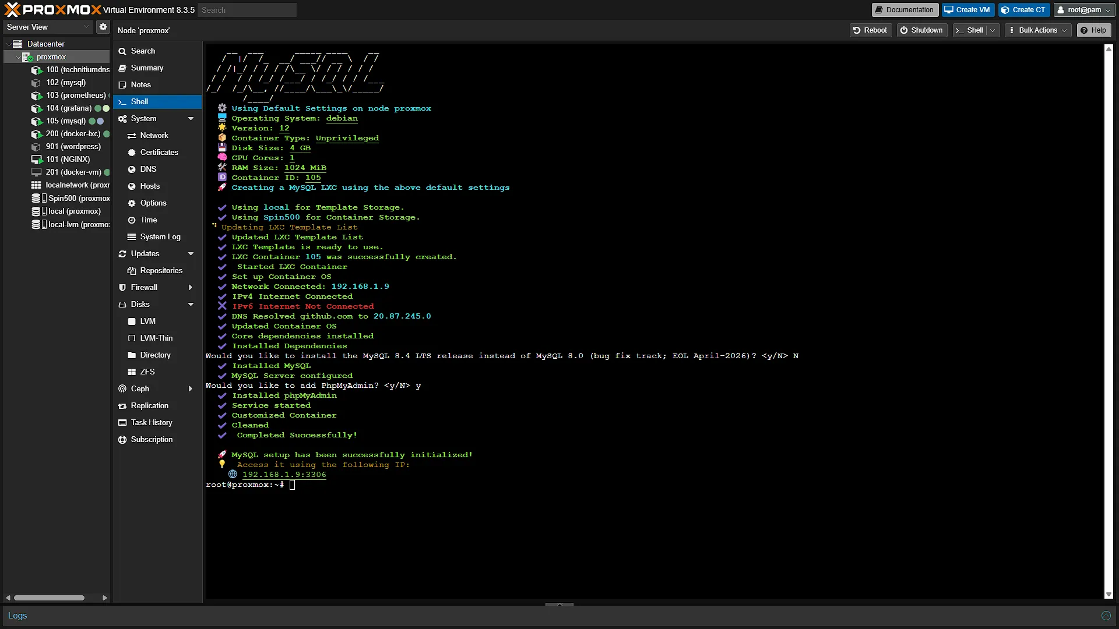Select VM 201 (docker-vm) icon
Screen dimensions: 1119x629
point(37,172)
